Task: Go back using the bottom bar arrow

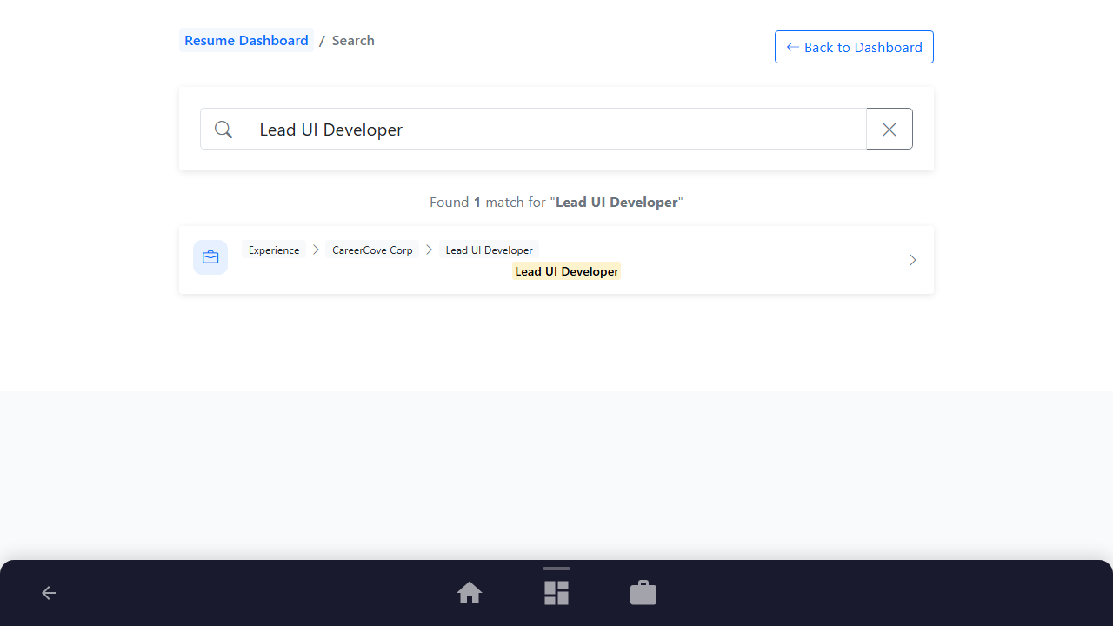Action: 49,593
